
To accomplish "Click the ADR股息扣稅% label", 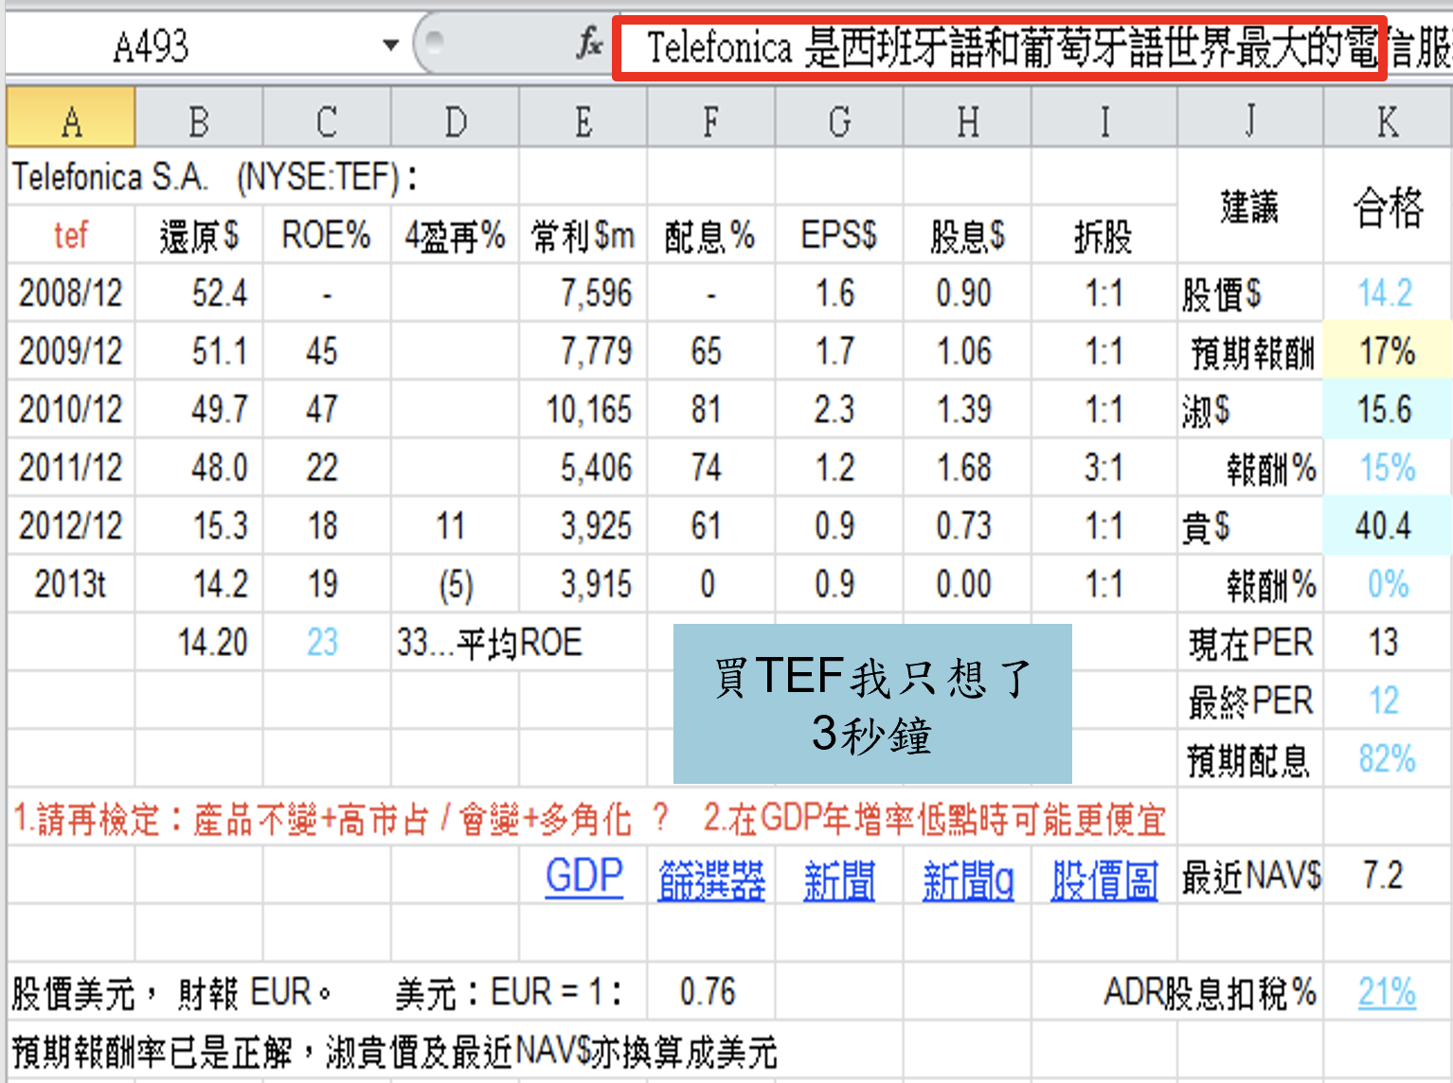I will tap(1210, 992).
